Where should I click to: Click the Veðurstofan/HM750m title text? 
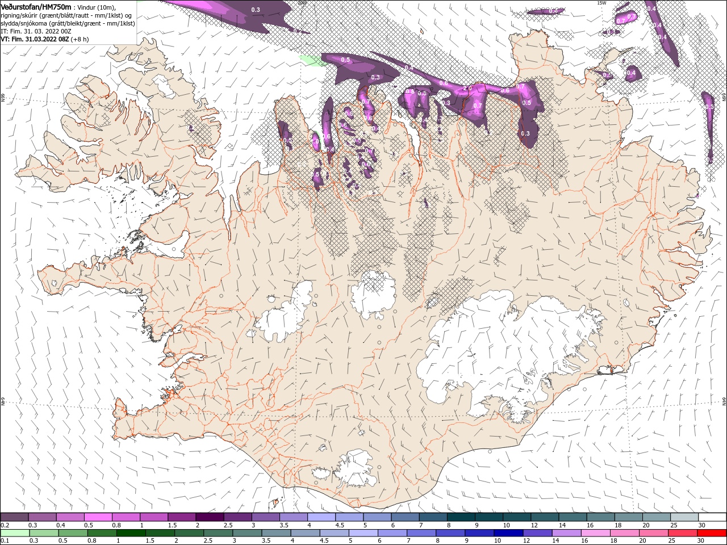pyautogui.click(x=36, y=6)
